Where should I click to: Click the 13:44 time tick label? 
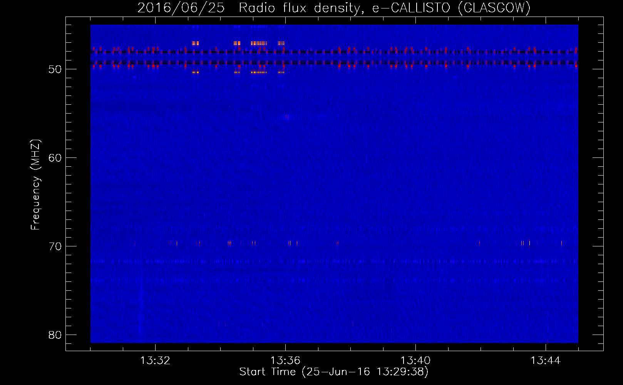click(x=546, y=361)
